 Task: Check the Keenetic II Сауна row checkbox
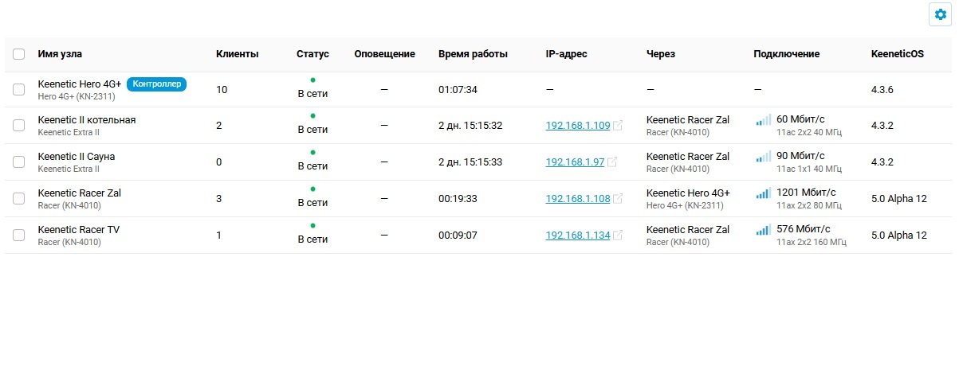click(x=19, y=162)
